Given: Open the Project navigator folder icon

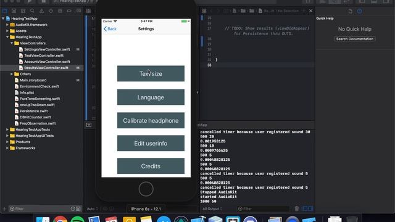Looking at the screenshot, I should 4,11.
